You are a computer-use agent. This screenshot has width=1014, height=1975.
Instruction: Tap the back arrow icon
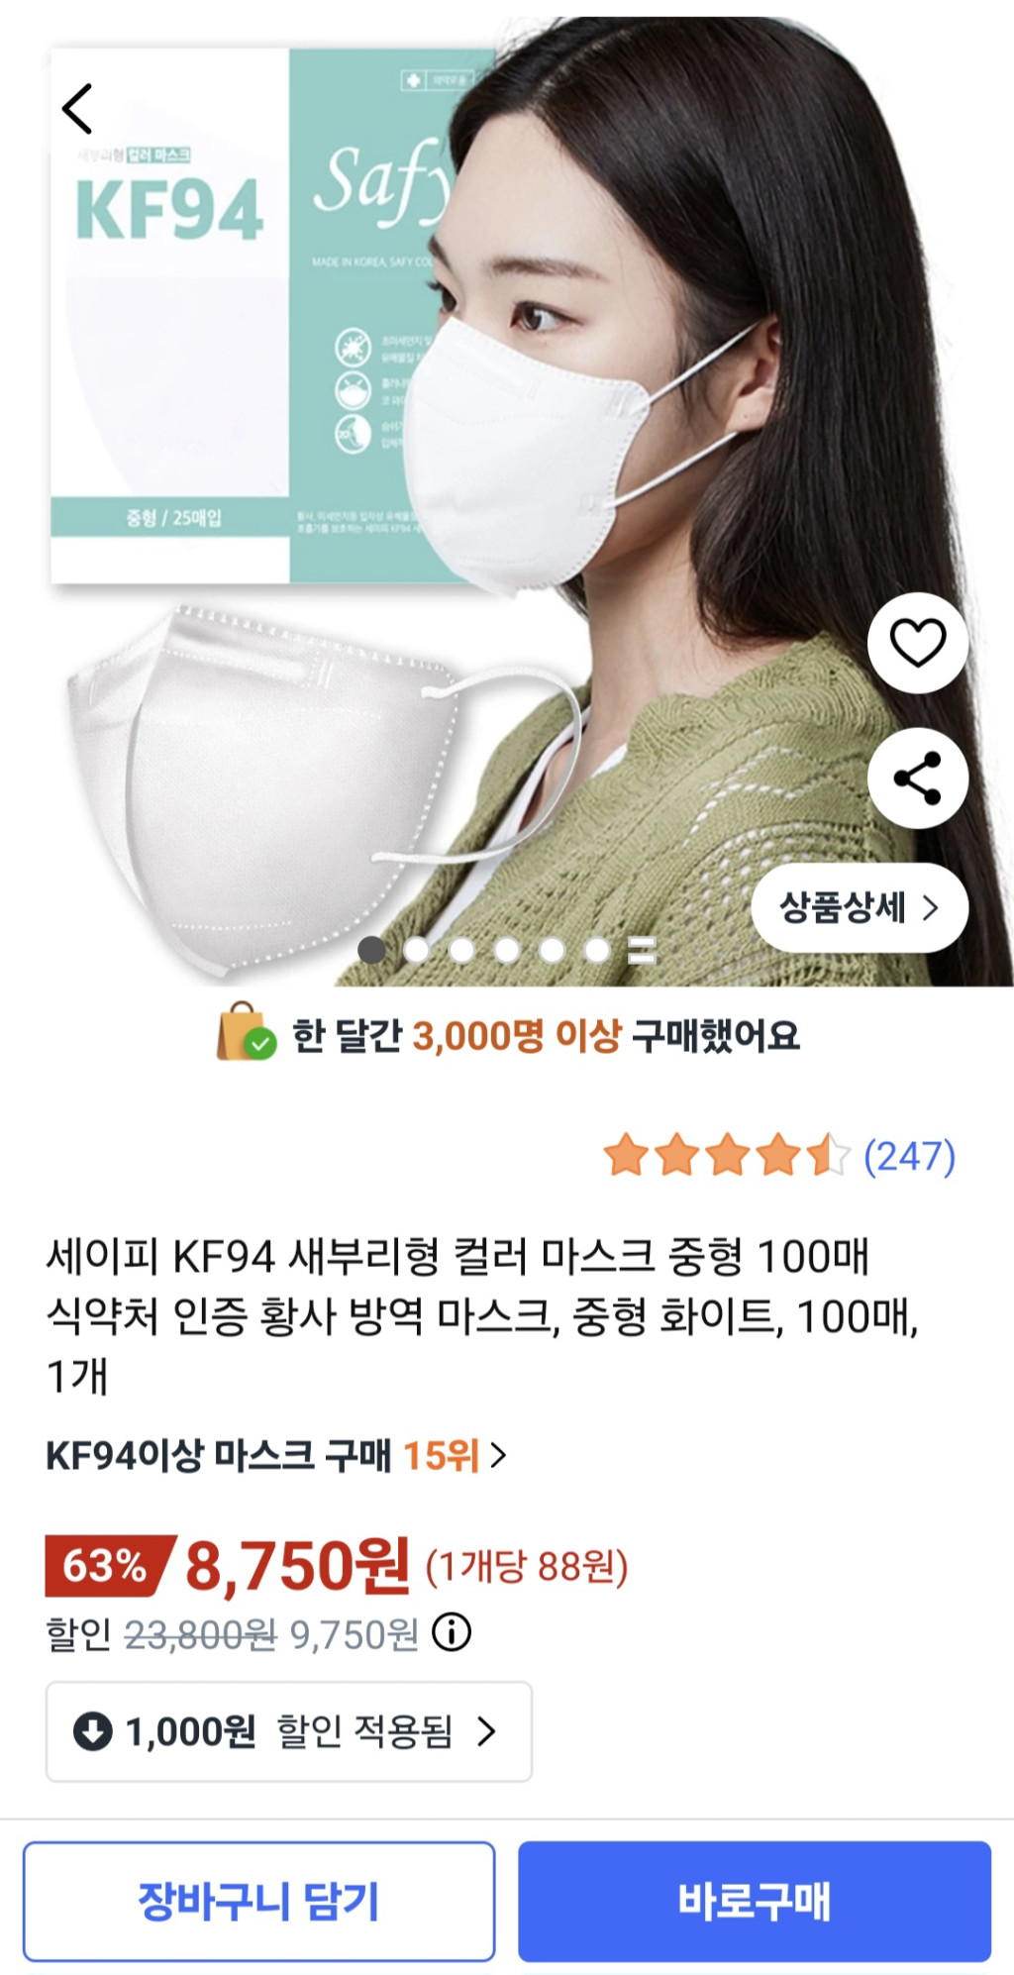click(77, 108)
